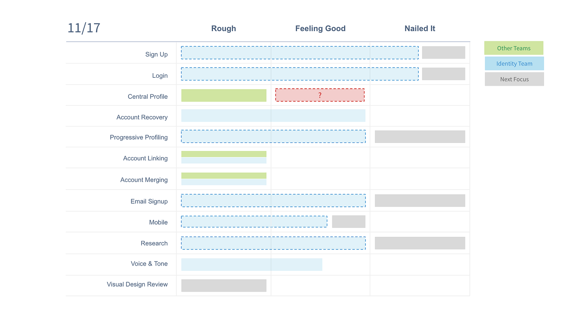568x319 pixels.
Task: Click the Account Recovery blue bar
Action: (273, 116)
